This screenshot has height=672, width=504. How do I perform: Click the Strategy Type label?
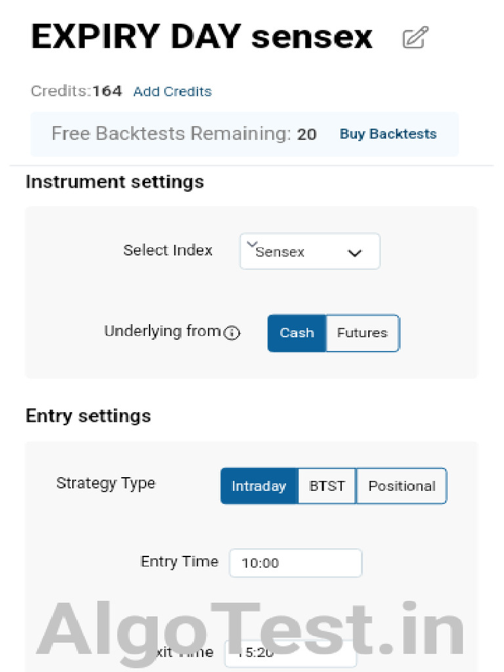[106, 484]
